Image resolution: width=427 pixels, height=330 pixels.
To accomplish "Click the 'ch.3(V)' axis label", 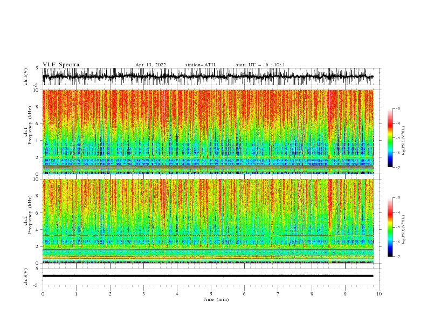I will (x=26, y=277).
